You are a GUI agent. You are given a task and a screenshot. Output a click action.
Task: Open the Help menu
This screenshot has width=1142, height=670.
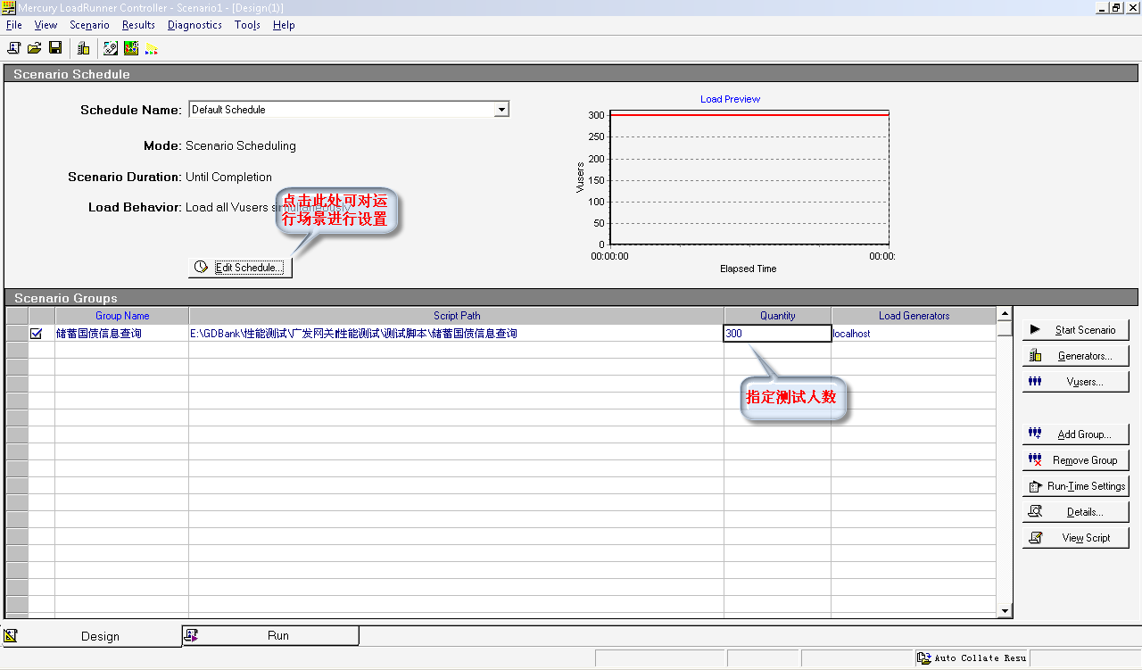[x=284, y=25]
